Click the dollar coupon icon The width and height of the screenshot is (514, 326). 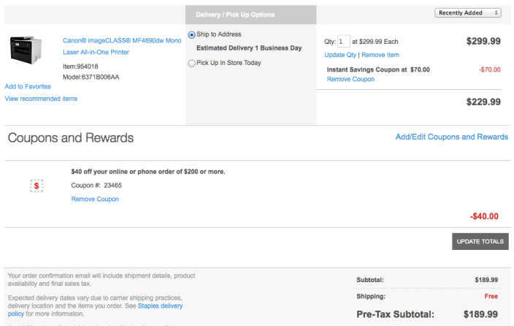[x=37, y=186]
